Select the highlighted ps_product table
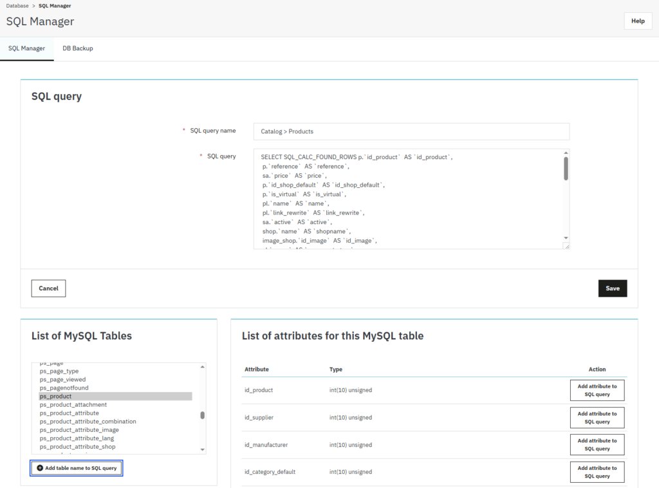Viewport: 659px width, 488px height. tap(116, 397)
